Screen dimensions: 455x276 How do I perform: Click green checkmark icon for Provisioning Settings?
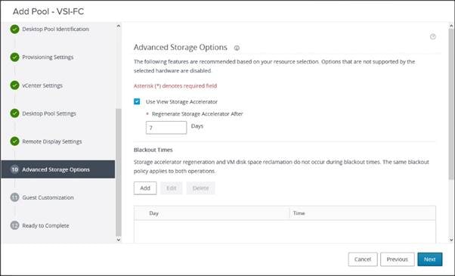click(x=15, y=57)
